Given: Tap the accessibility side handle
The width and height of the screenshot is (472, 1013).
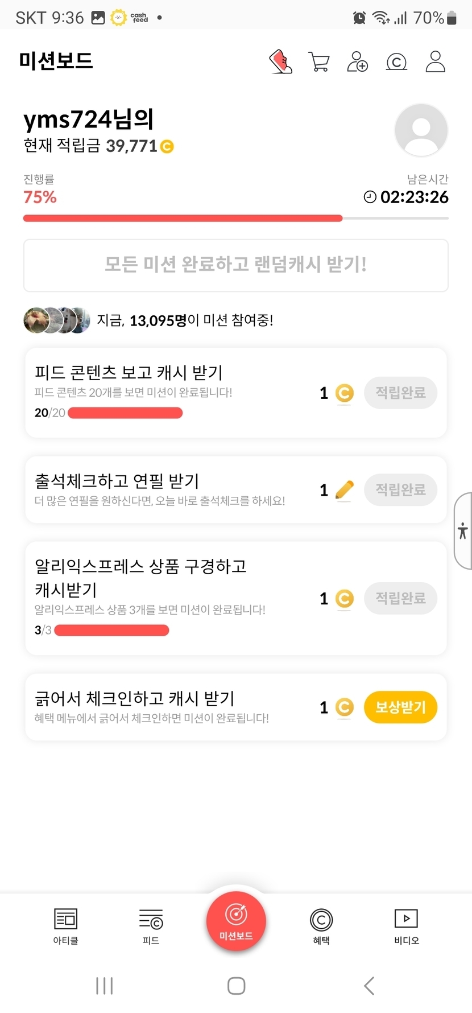Looking at the screenshot, I should click(x=463, y=531).
